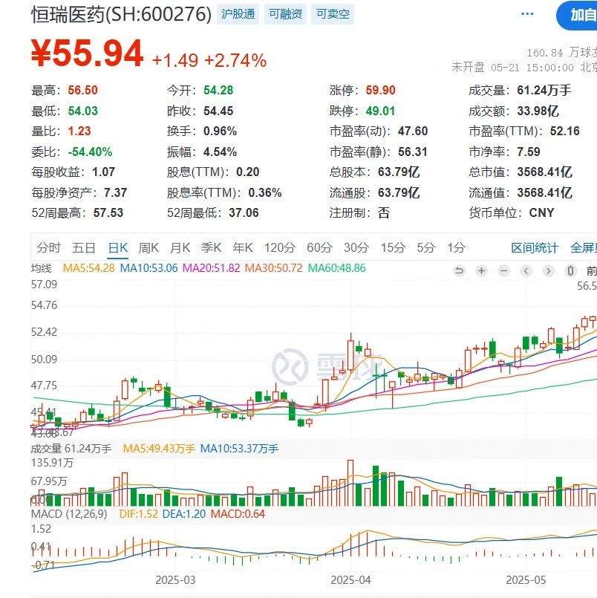The image size is (597, 598).
Task: Zoom in chart with plus icon
Action: 481,271
